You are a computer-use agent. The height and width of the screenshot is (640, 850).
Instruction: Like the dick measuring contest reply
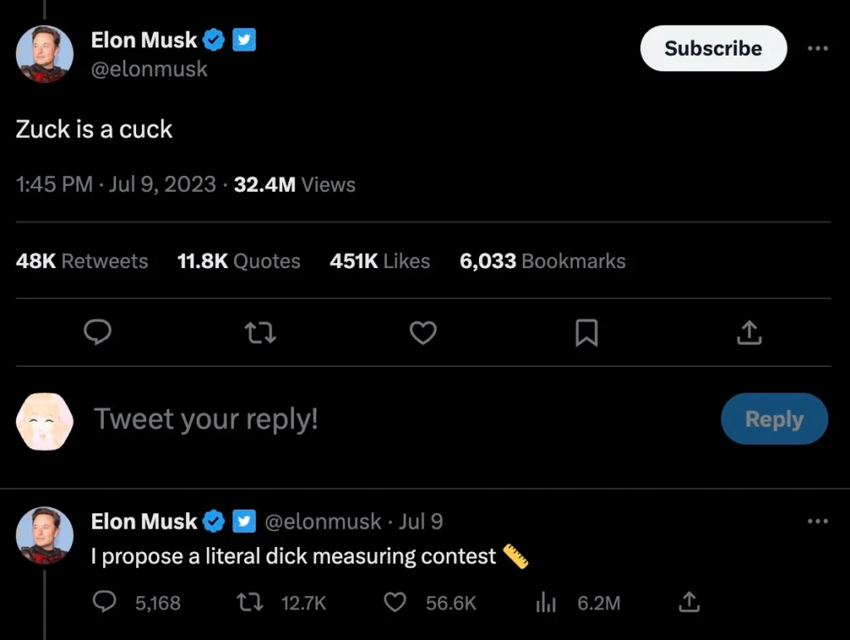click(x=395, y=603)
